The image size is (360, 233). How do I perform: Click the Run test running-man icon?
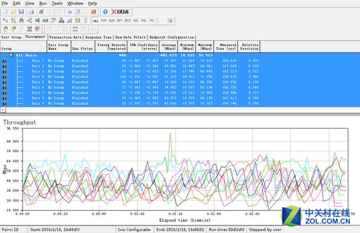pos(41,12)
